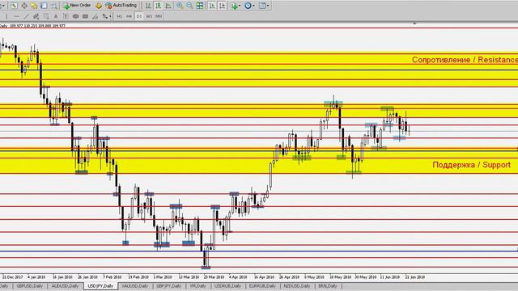Click the '7 Feb 2018' date label

click(x=112, y=277)
